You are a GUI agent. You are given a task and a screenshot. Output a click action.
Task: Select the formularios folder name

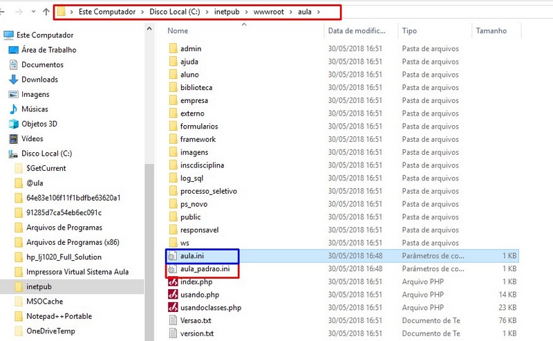pyautogui.click(x=199, y=127)
